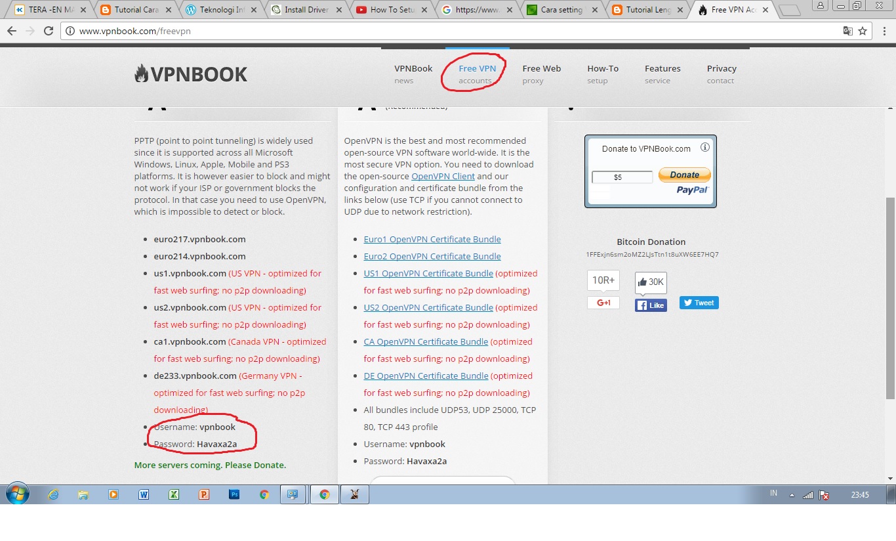This screenshot has height=541, width=896.
Task: Click the PayPal Donate button
Action: 684,175
